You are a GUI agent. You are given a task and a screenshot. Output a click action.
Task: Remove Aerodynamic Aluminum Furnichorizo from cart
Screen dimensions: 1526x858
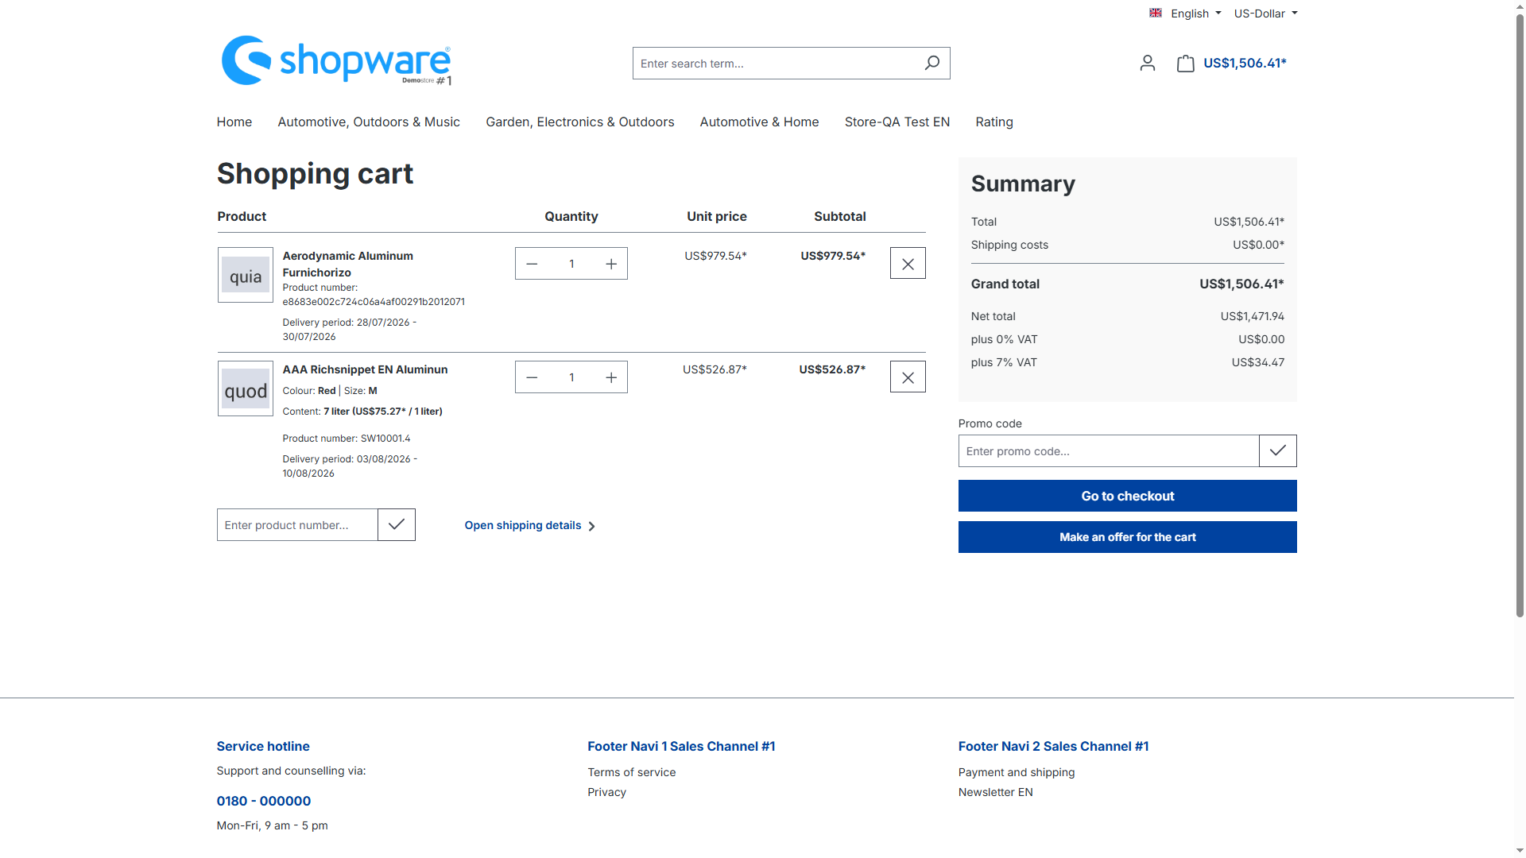908,264
